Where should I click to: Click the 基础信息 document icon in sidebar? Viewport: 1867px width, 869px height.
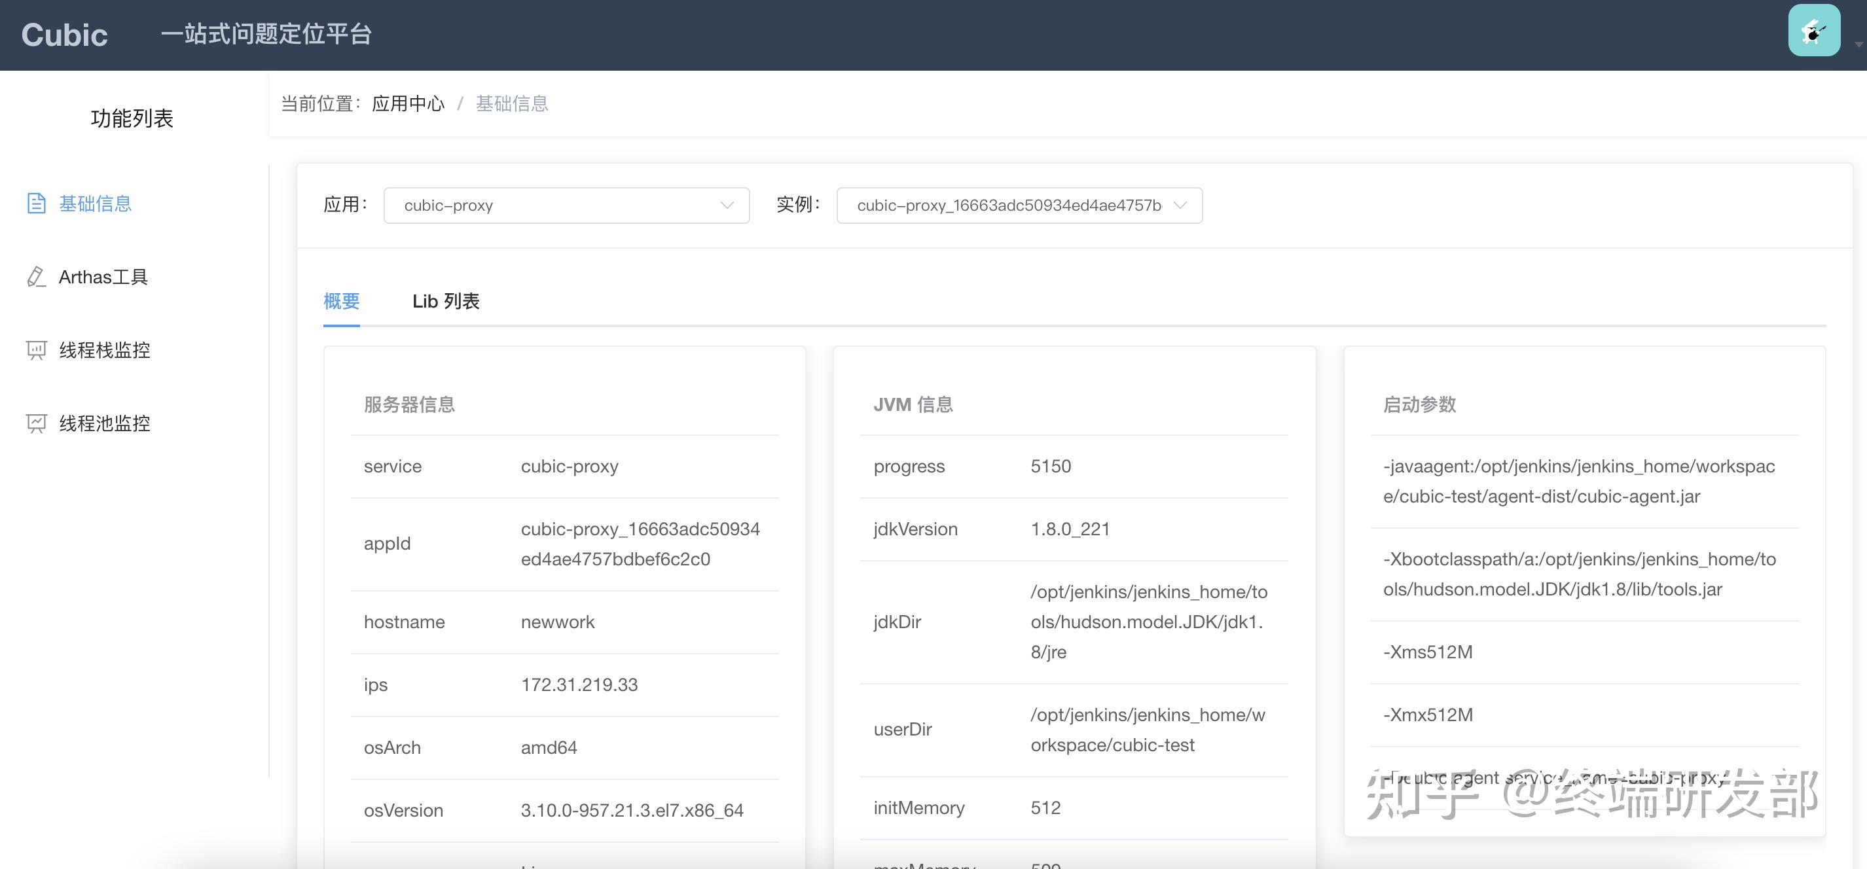tap(36, 203)
